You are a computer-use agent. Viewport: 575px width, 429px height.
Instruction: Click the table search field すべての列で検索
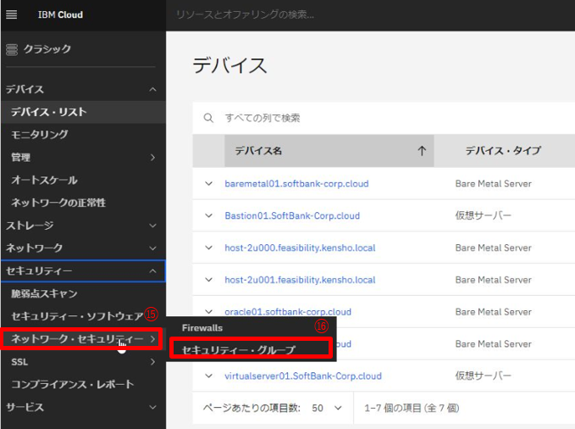click(381, 119)
